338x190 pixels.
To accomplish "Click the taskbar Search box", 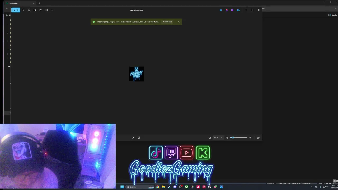I will (x=140, y=187).
